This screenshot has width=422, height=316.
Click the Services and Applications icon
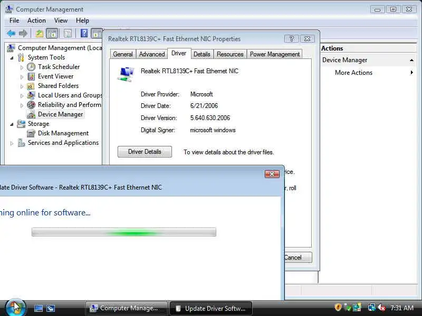tap(21, 143)
